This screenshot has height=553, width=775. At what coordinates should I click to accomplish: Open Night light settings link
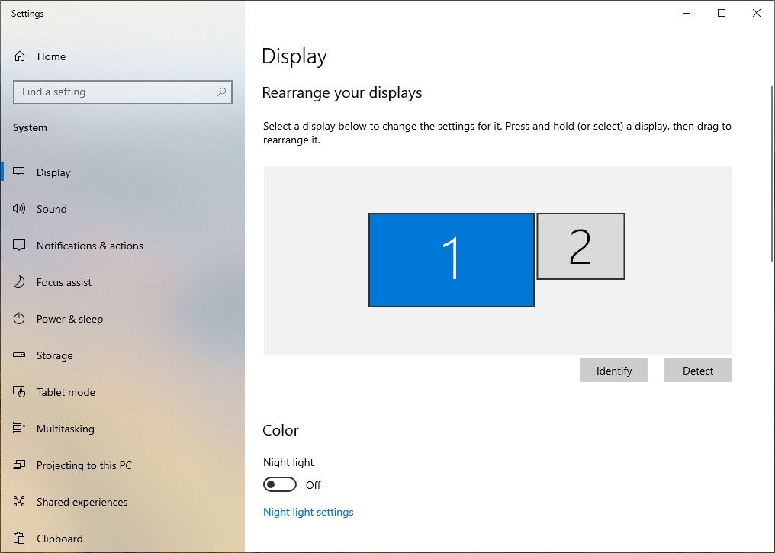click(x=308, y=512)
